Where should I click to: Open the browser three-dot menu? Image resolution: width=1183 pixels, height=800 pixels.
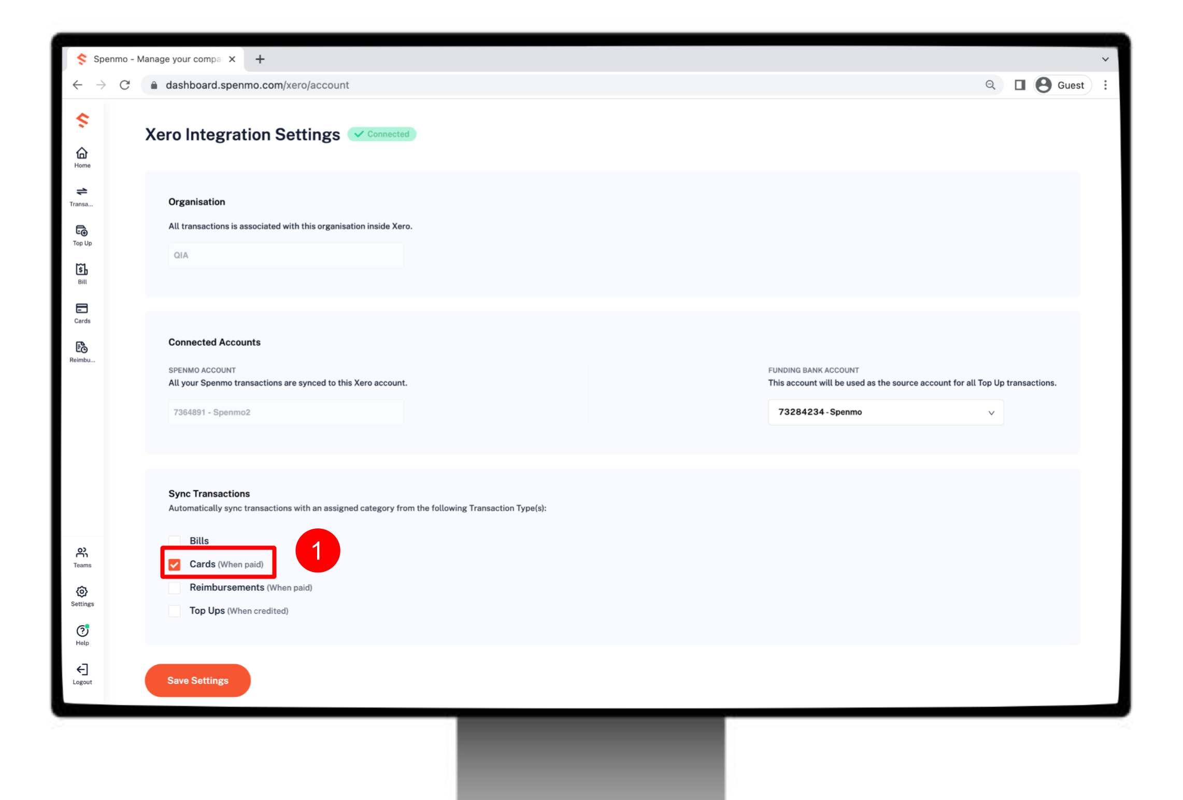pos(1105,85)
